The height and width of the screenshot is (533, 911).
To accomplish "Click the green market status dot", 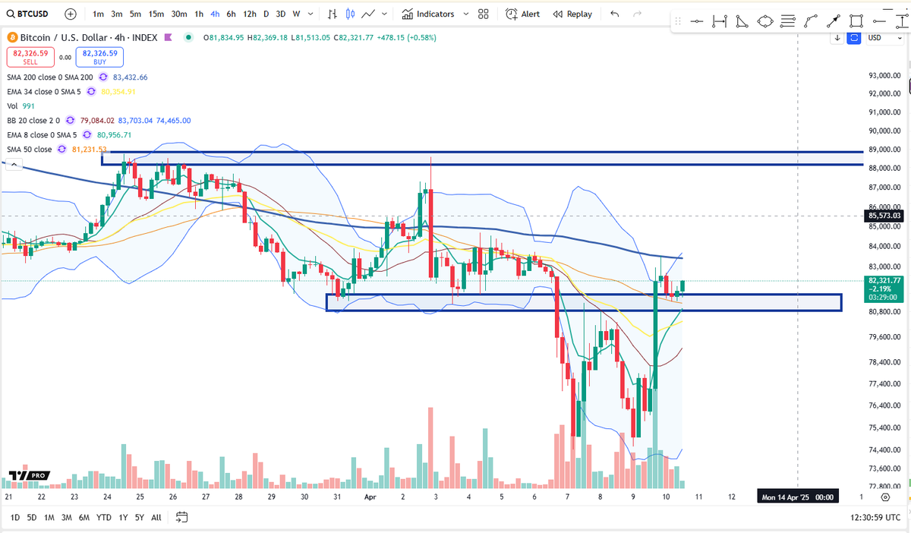I will pos(188,36).
